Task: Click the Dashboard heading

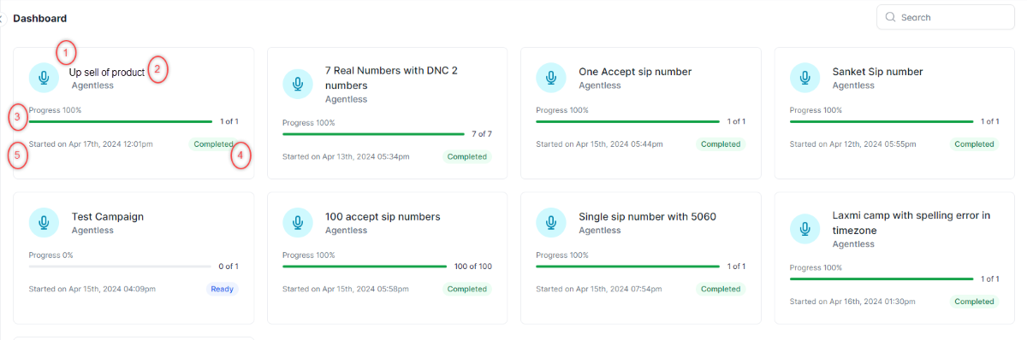Action: (39, 18)
